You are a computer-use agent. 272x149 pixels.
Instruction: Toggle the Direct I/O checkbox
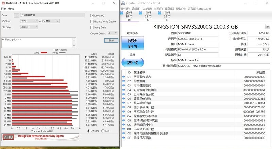pyautogui.click(x=92, y=15)
